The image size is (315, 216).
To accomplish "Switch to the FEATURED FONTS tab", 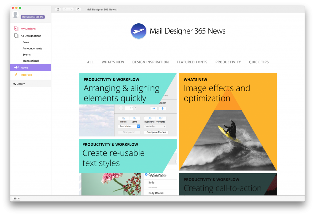I will pos(192,62).
